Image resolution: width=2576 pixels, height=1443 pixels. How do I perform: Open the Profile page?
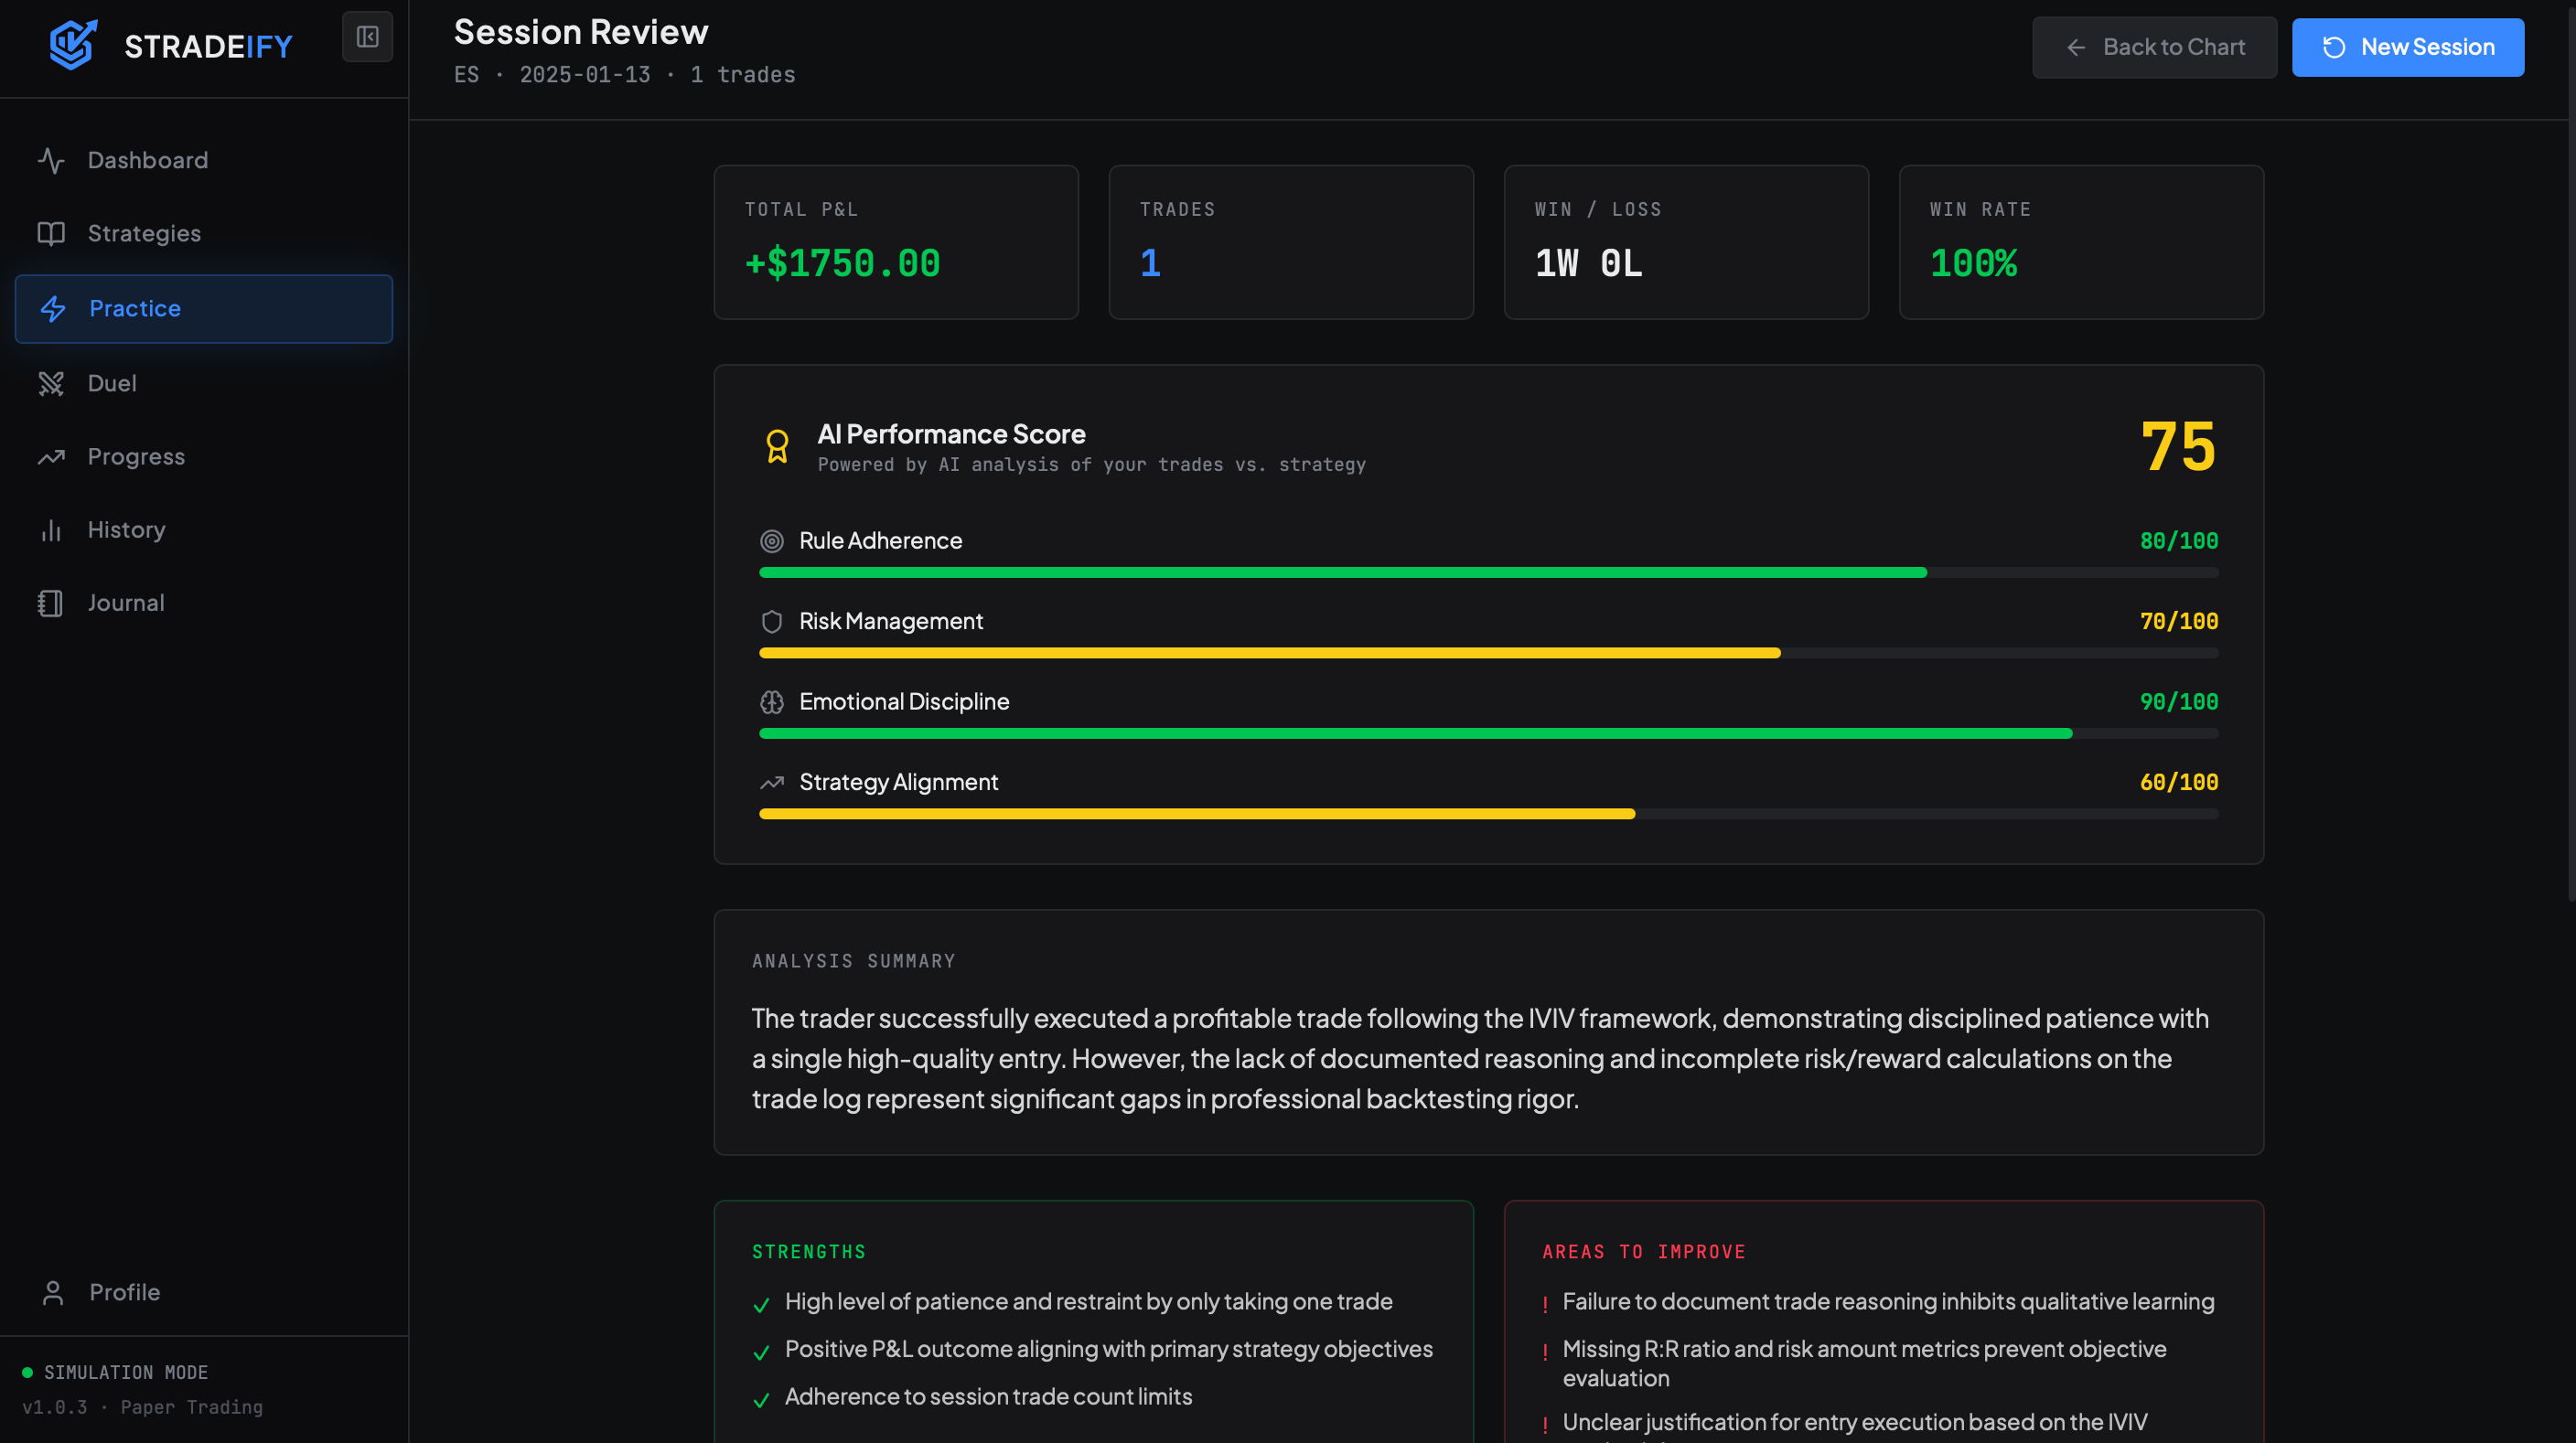204,1292
